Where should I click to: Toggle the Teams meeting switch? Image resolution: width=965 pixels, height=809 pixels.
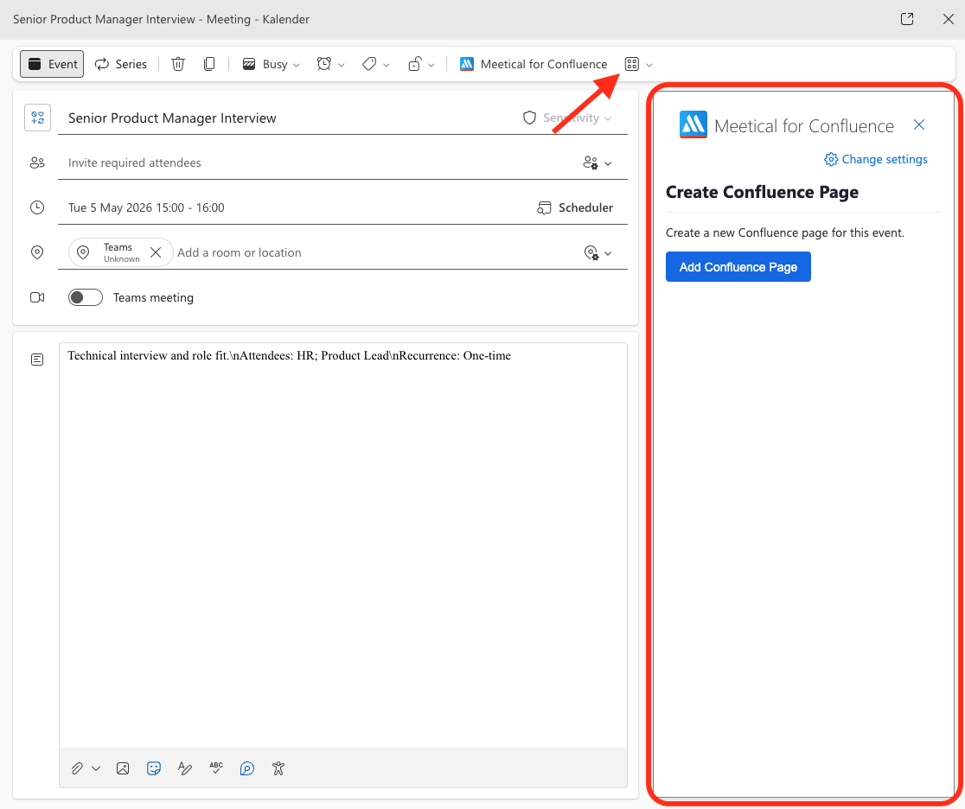(x=86, y=298)
